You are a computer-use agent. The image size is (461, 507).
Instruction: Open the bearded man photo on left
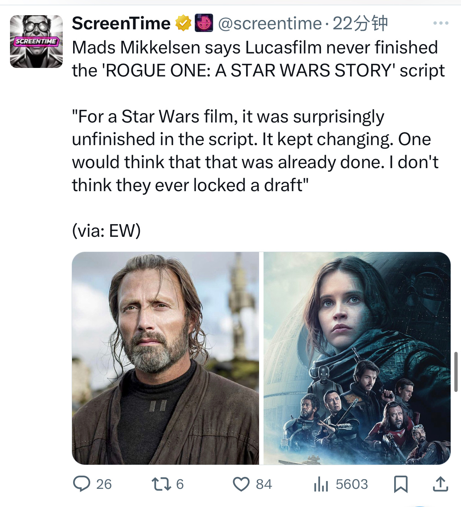pos(166,358)
